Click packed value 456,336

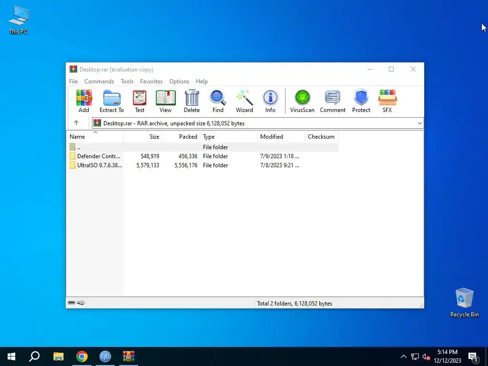188,156
